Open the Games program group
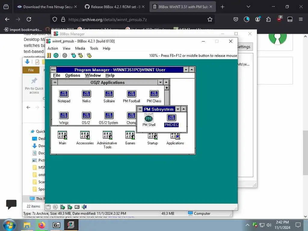The height and width of the screenshot is (231, 308). [130, 138]
